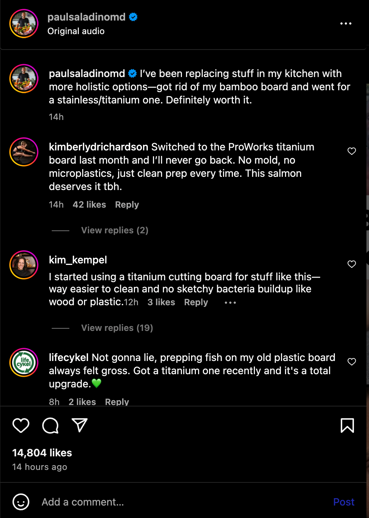Expand replies under kimberlydrichardson's comment

(x=114, y=230)
